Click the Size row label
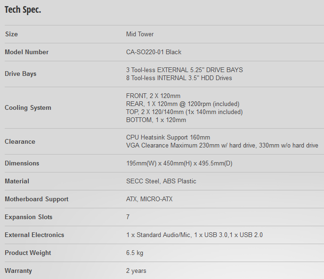This screenshot has width=324, height=279. [x=11, y=34]
